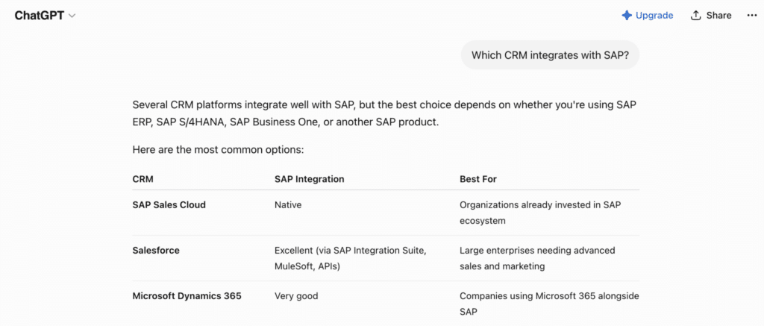
Task: Select the 'Microsoft Dynamics 365' table cell
Action: click(x=187, y=296)
